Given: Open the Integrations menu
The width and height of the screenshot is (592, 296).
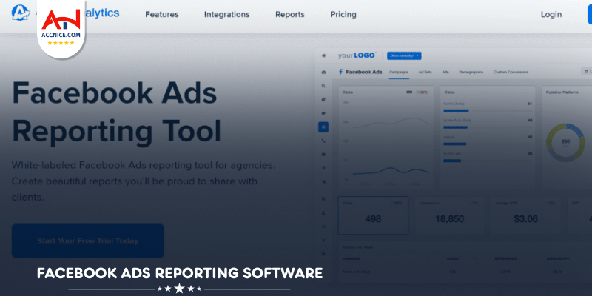Looking at the screenshot, I should [227, 14].
